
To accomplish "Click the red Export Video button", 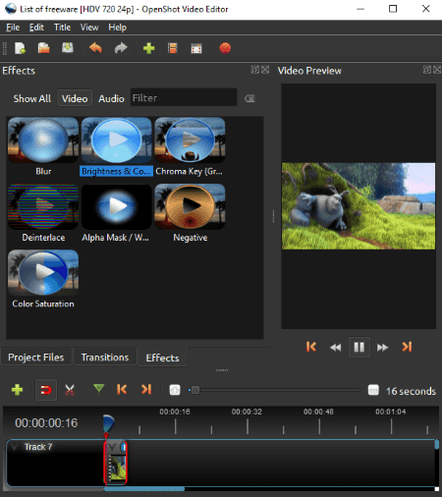I will [x=225, y=48].
